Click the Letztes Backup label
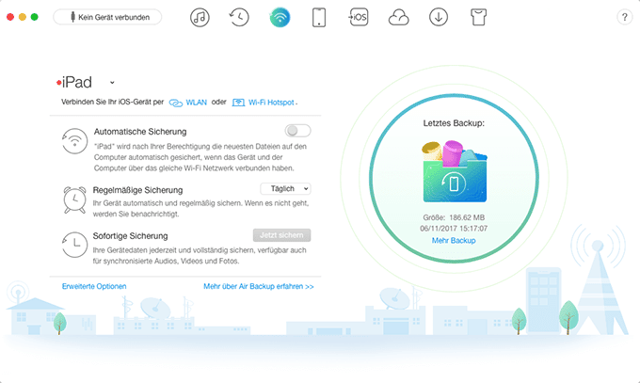 [454, 123]
